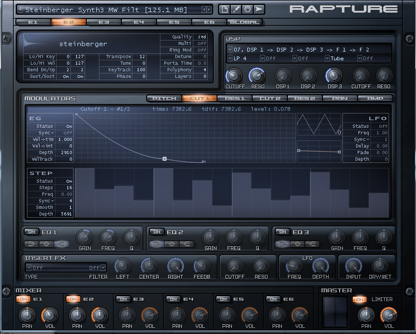Select EQ 1 low shelf filter icon
The width and height of the screenshot is (416, 334).
(x=31, y=244)
